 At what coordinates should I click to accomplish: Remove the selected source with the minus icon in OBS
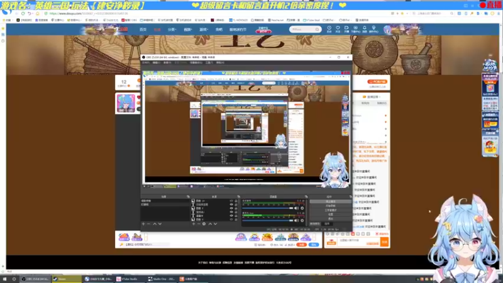coord(199,224)
